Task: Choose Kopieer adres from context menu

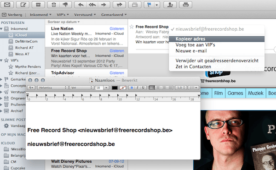Action: pos(217,39)
